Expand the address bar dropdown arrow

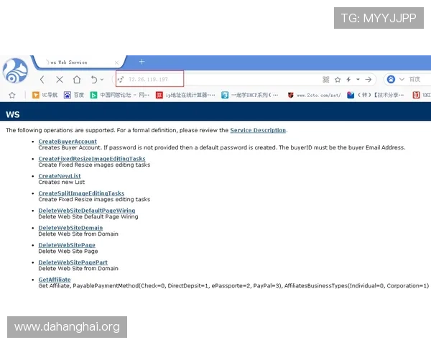pyautogui.click(x=358, y=79)
